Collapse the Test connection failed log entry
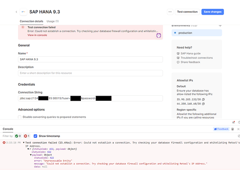This screenshot has height=193, width=240. 24,143
